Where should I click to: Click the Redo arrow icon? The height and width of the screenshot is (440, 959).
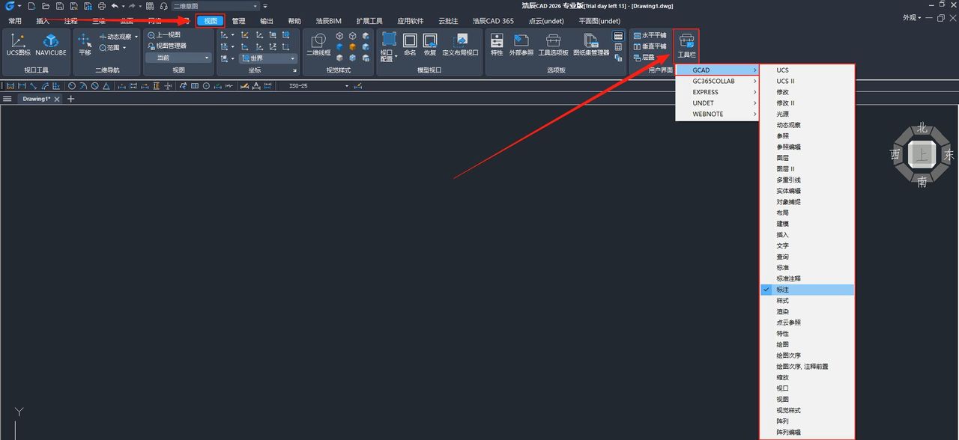coord(133,6)
